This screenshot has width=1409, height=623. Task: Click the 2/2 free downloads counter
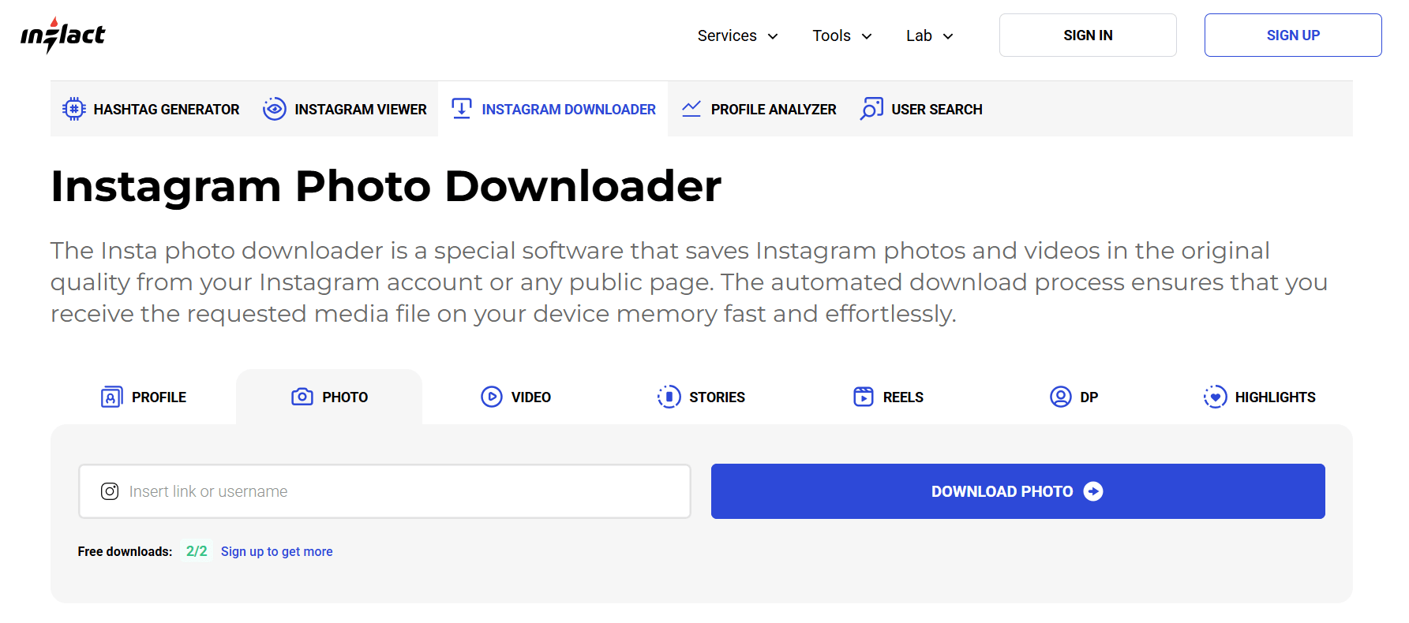[197, 551]
